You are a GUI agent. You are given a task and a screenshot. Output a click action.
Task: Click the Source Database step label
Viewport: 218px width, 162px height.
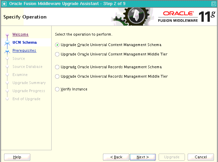(27, 67)
